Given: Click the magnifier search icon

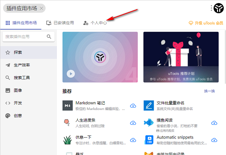Looking at the screenshot, I should [49, 37].
